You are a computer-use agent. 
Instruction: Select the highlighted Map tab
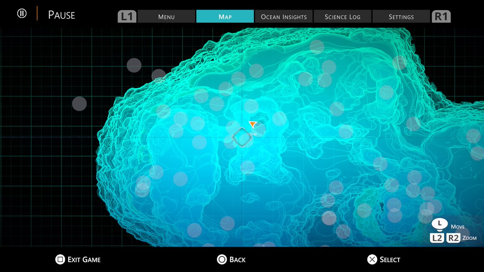pos(225,17)
